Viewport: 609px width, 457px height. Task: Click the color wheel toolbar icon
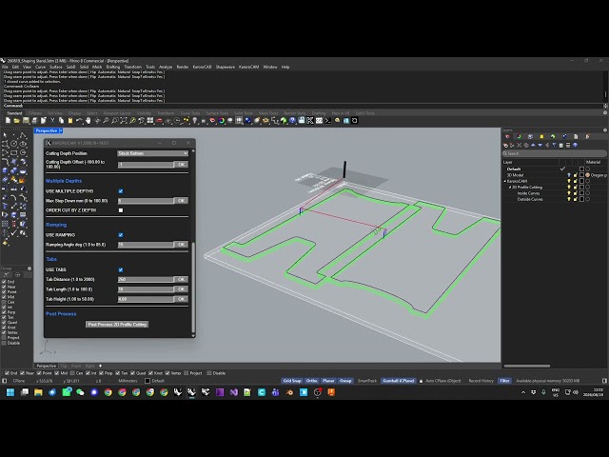click(x=222, y=121)
